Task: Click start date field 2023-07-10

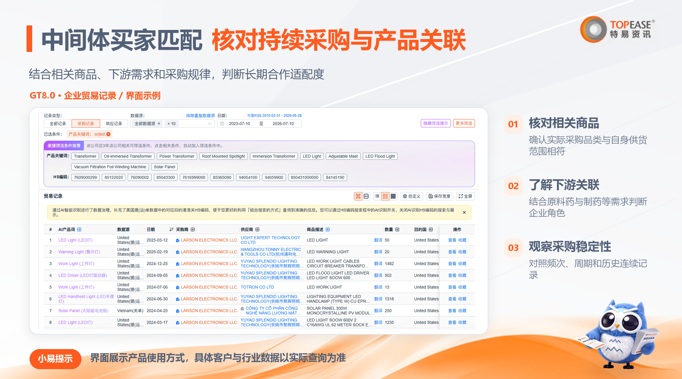Action: [x=239, y=124]
